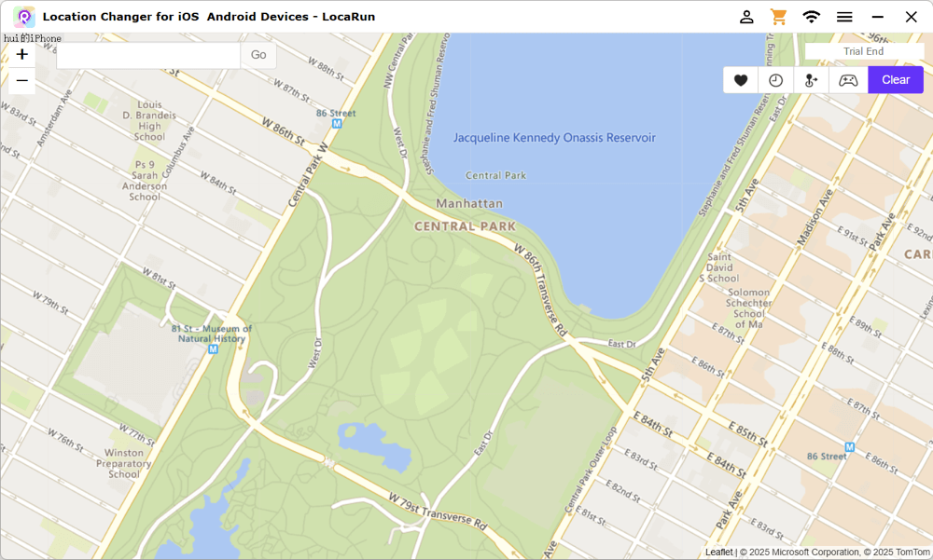This screenshot has height=560, width=933.
Task: Click the Central Park Outer Loop label
Action: (591, 470)
